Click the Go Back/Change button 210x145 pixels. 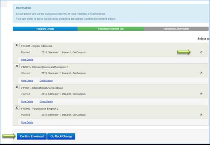coord(61,136)
